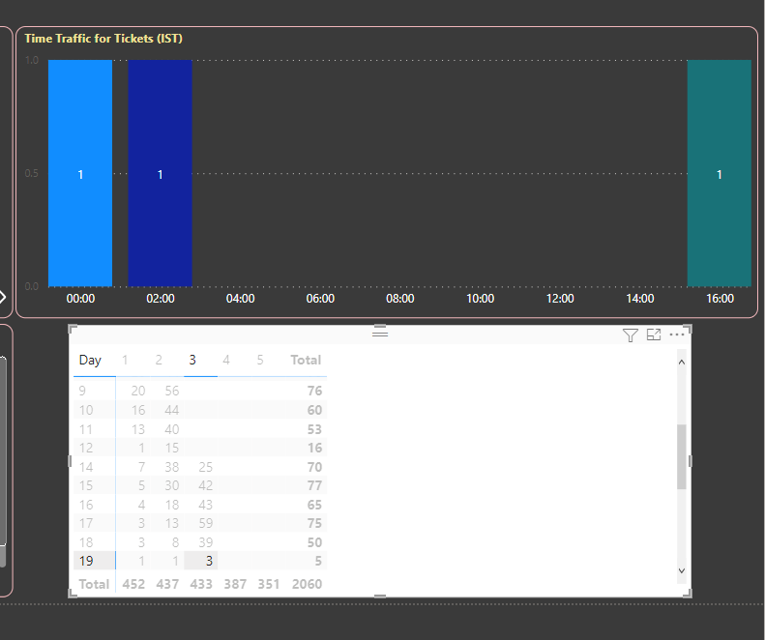Select the 00:00 light blue bar

(80, 173)
